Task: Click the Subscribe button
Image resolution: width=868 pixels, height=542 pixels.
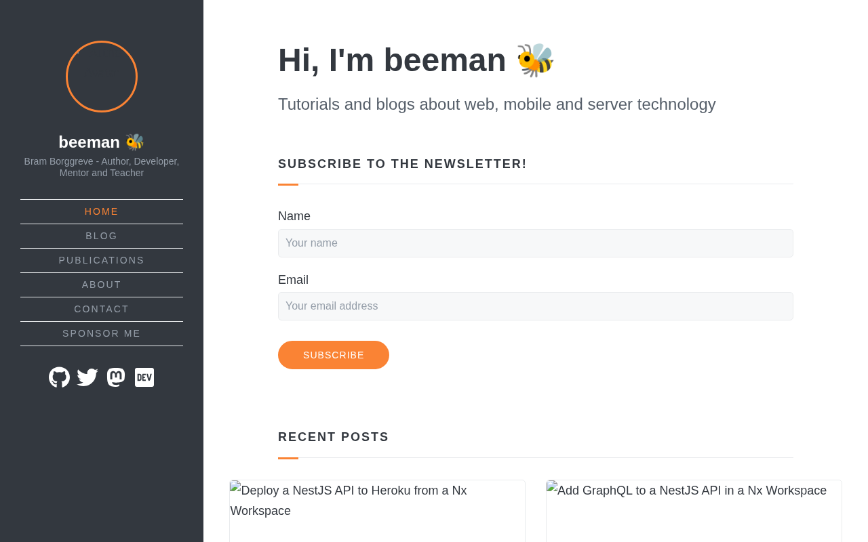Action: (x=334, y=355)
